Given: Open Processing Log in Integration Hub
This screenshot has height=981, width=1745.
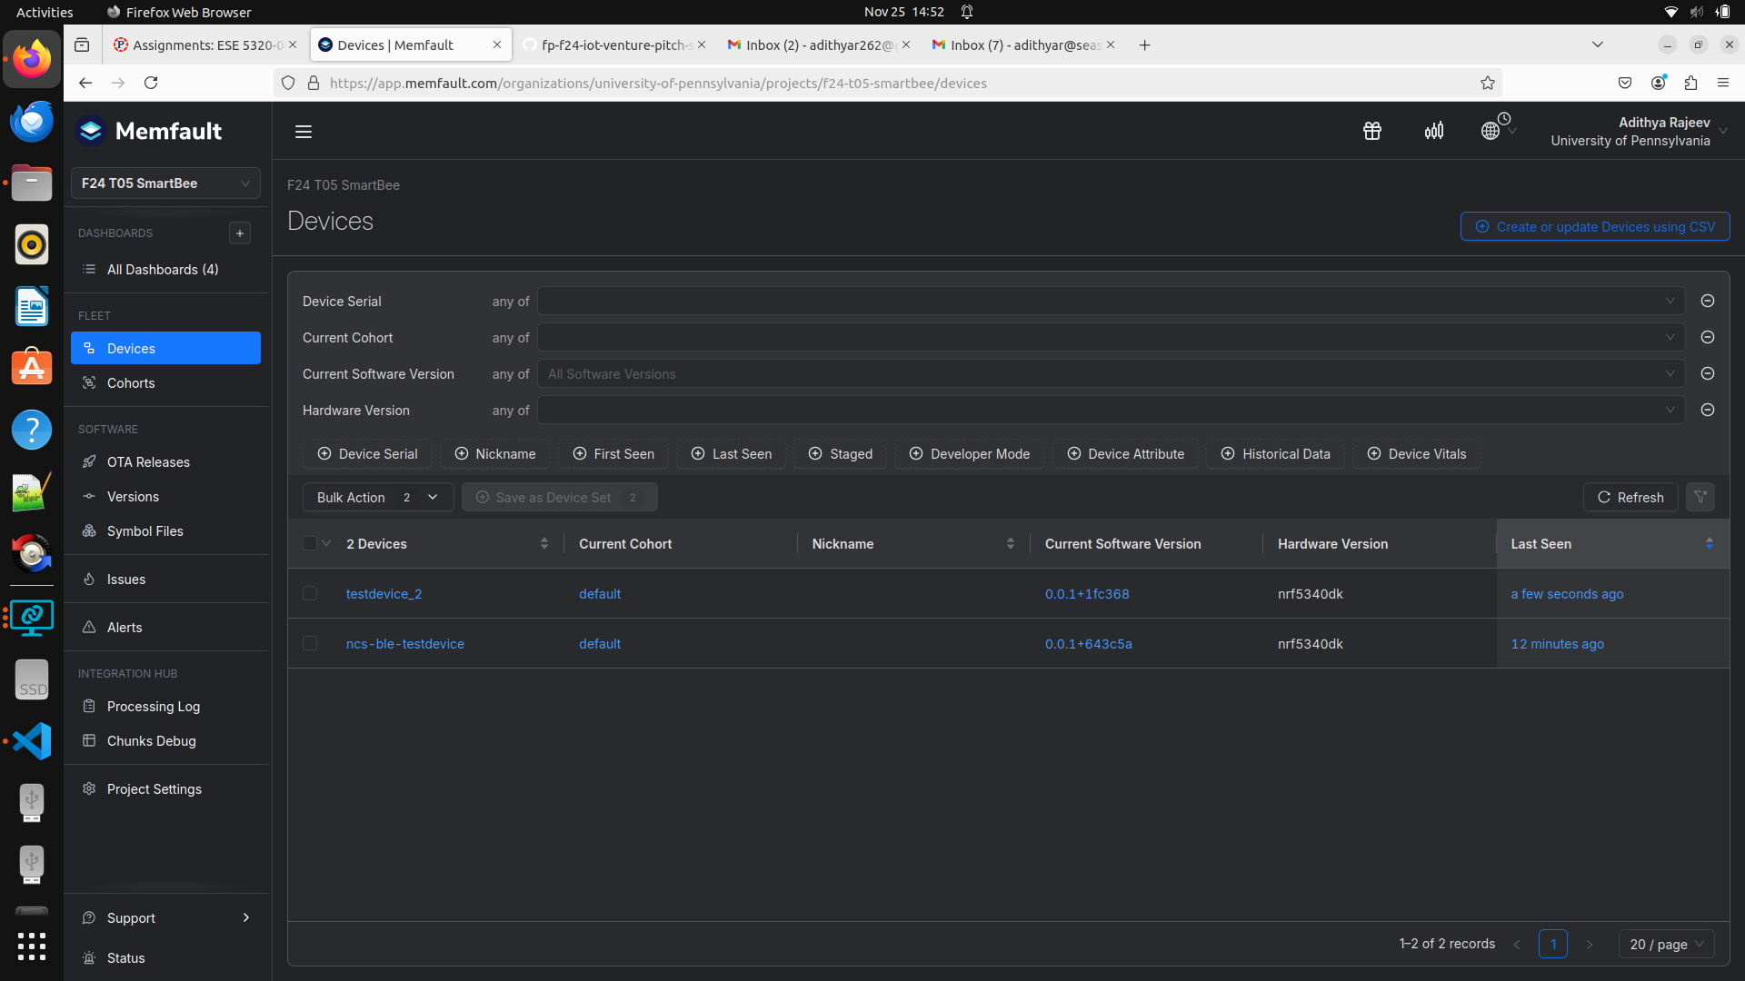Looking at the screenshot, I should 154,706.
